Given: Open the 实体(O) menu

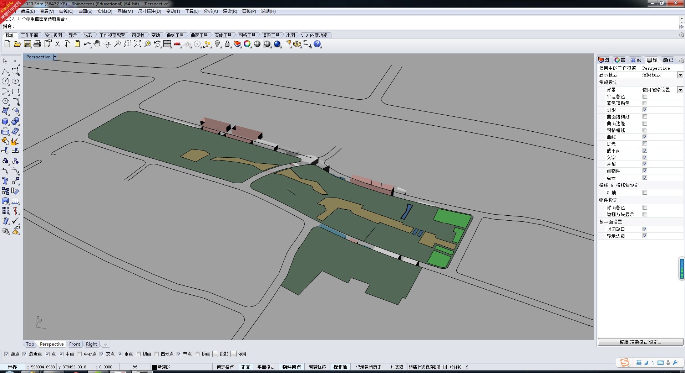Looking at the screenshot, I should click(x=105, y=11).
